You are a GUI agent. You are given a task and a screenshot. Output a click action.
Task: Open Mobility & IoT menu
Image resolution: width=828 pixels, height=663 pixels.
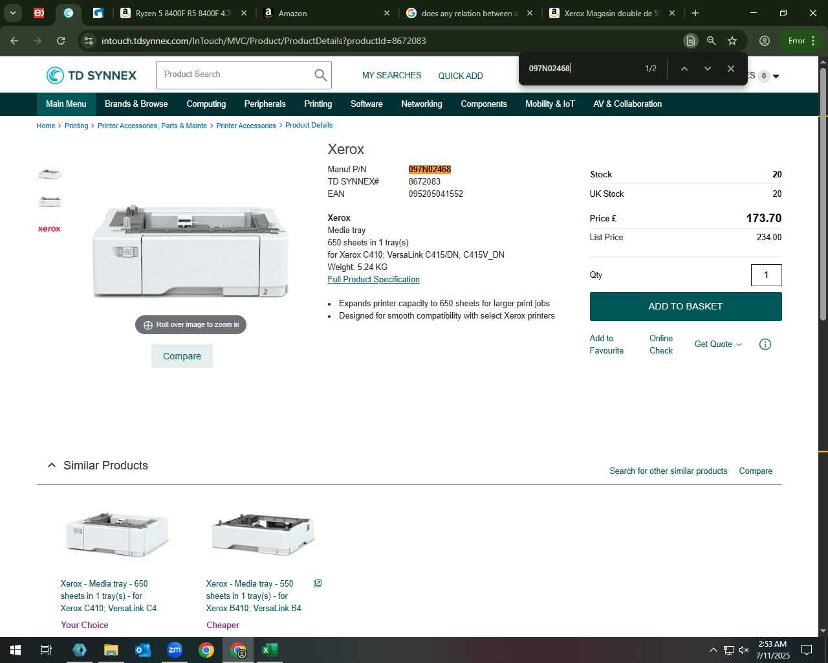550,104
